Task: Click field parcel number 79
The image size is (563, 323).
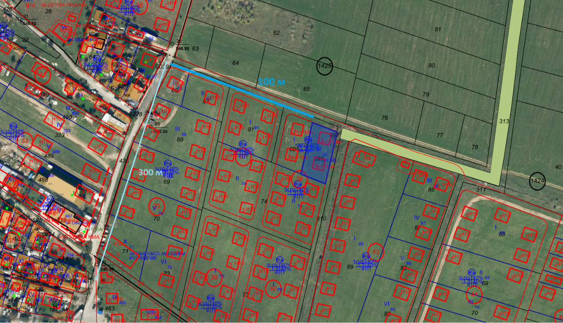Action: [x=426, y=95]
